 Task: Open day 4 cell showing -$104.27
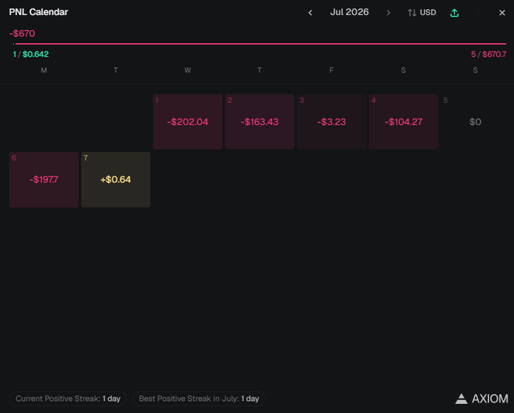403,122
